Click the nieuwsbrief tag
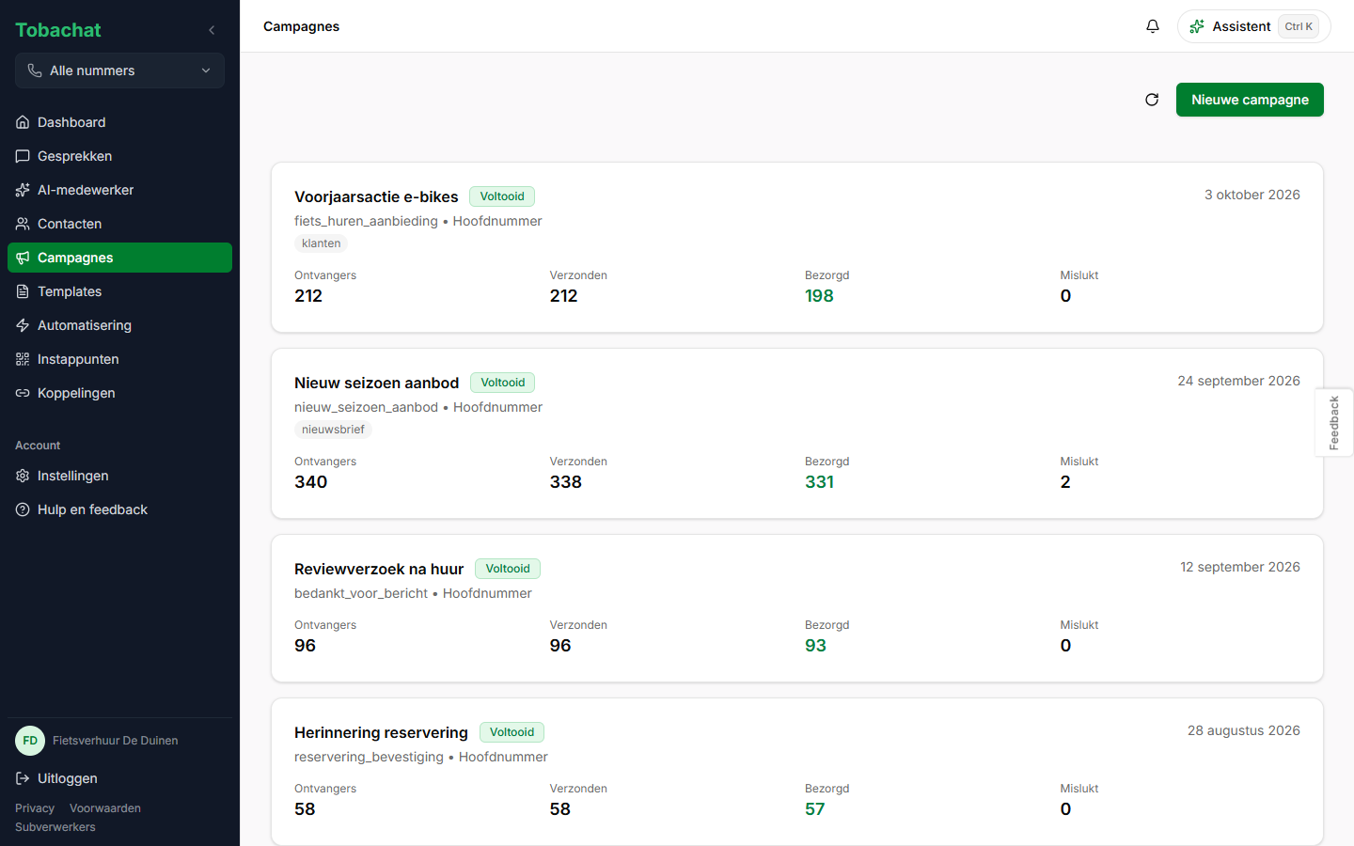 tap(333, 430)
